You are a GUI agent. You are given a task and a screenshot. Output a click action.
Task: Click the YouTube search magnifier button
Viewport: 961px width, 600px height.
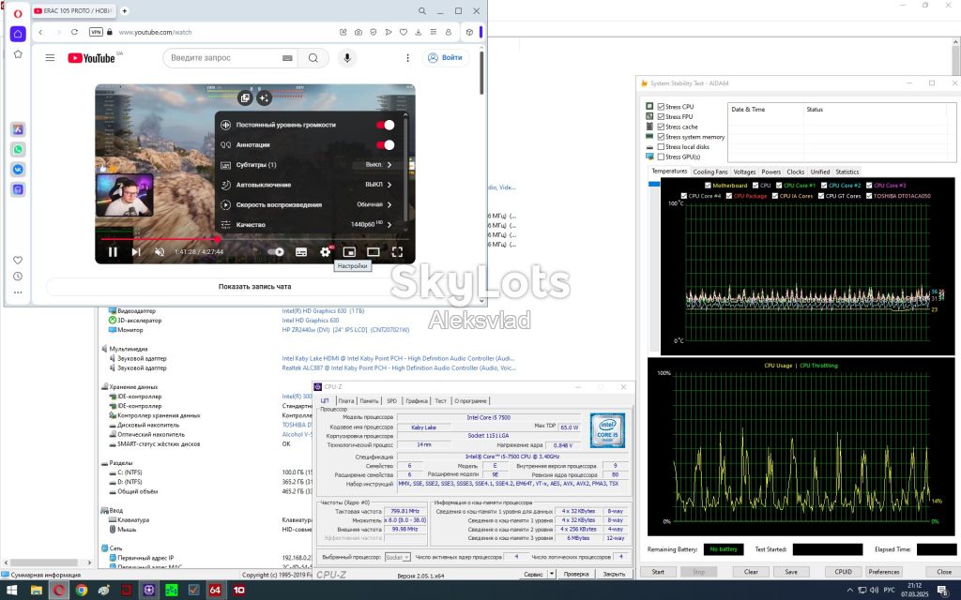(x=313, y=57)
